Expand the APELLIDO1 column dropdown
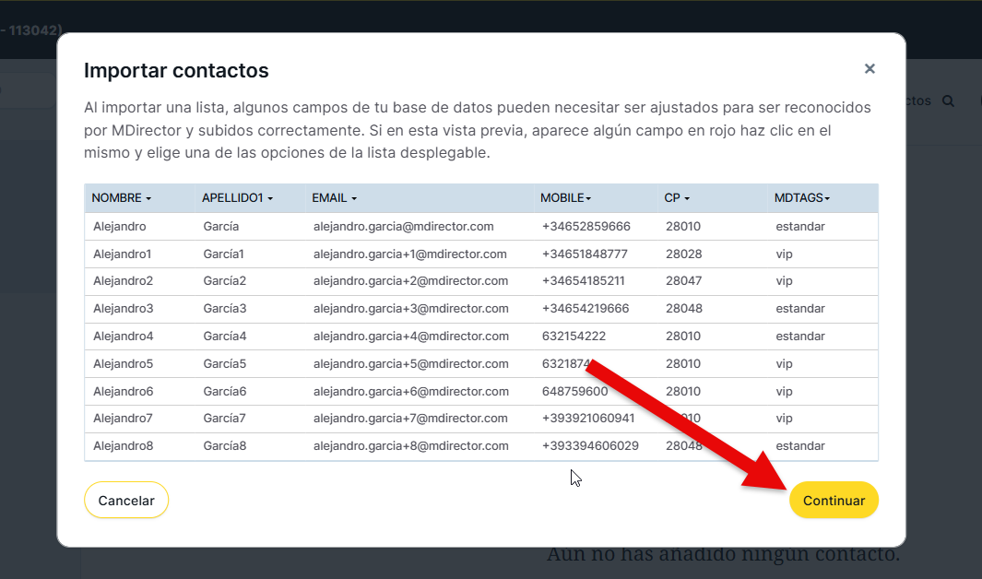Screen dimensions: 982x579 [x=237, y=198]
